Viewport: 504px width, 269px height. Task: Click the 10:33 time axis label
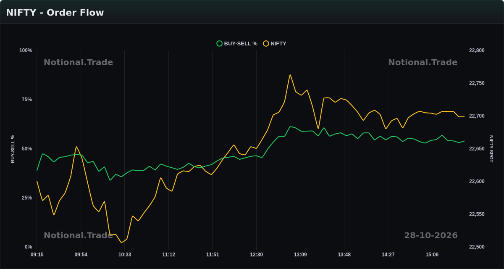(x=125, y=255)
